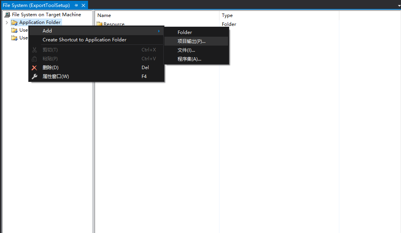Click the Resource folder icon in the list
The height and width of the screenshot is (233, 401).
99,24
